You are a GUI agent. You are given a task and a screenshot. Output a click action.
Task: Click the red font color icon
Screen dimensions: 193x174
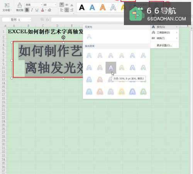42,10
